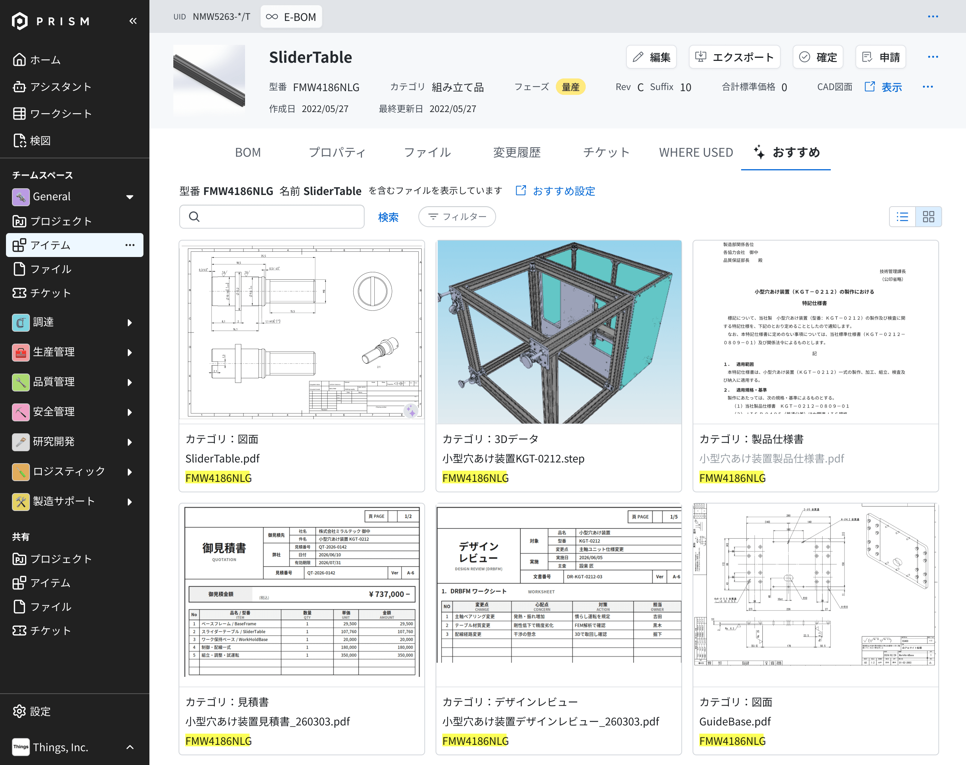Viewport: 966px width, 765px height.
Task: Expand the 品質管理 section
Action: (x=130, y=382)
